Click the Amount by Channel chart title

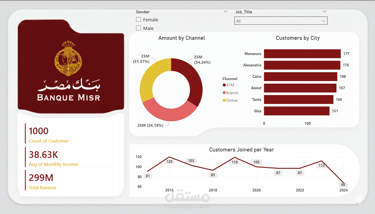(182, 38)
